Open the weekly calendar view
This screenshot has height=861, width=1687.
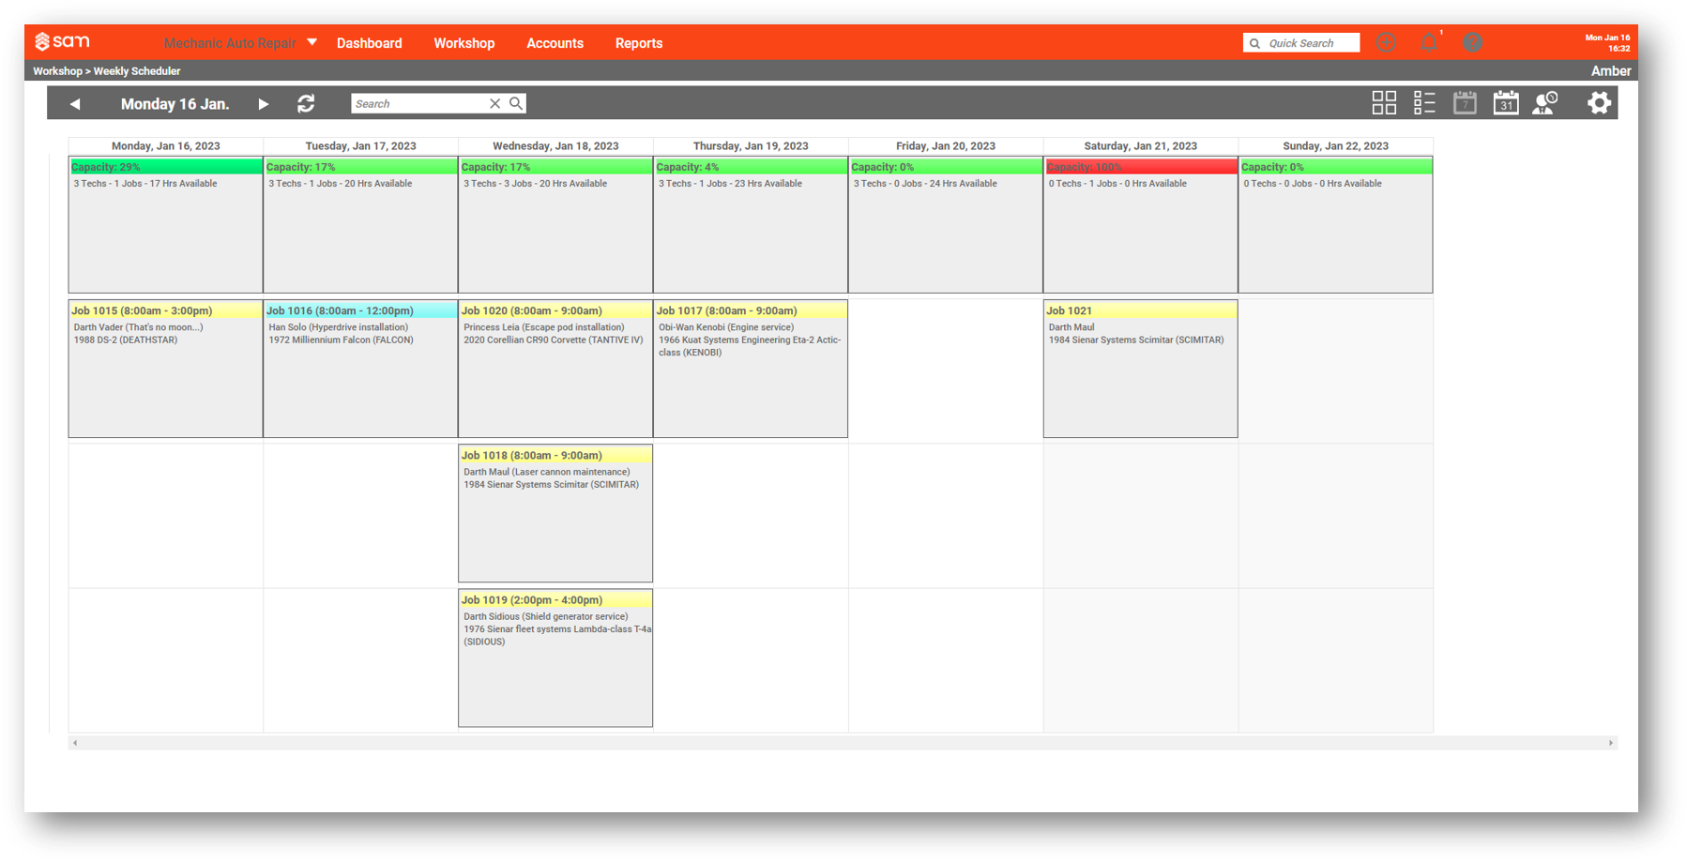coord(1465,103)
